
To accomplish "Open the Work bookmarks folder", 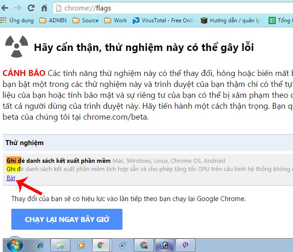I will [x=116, y=20].
